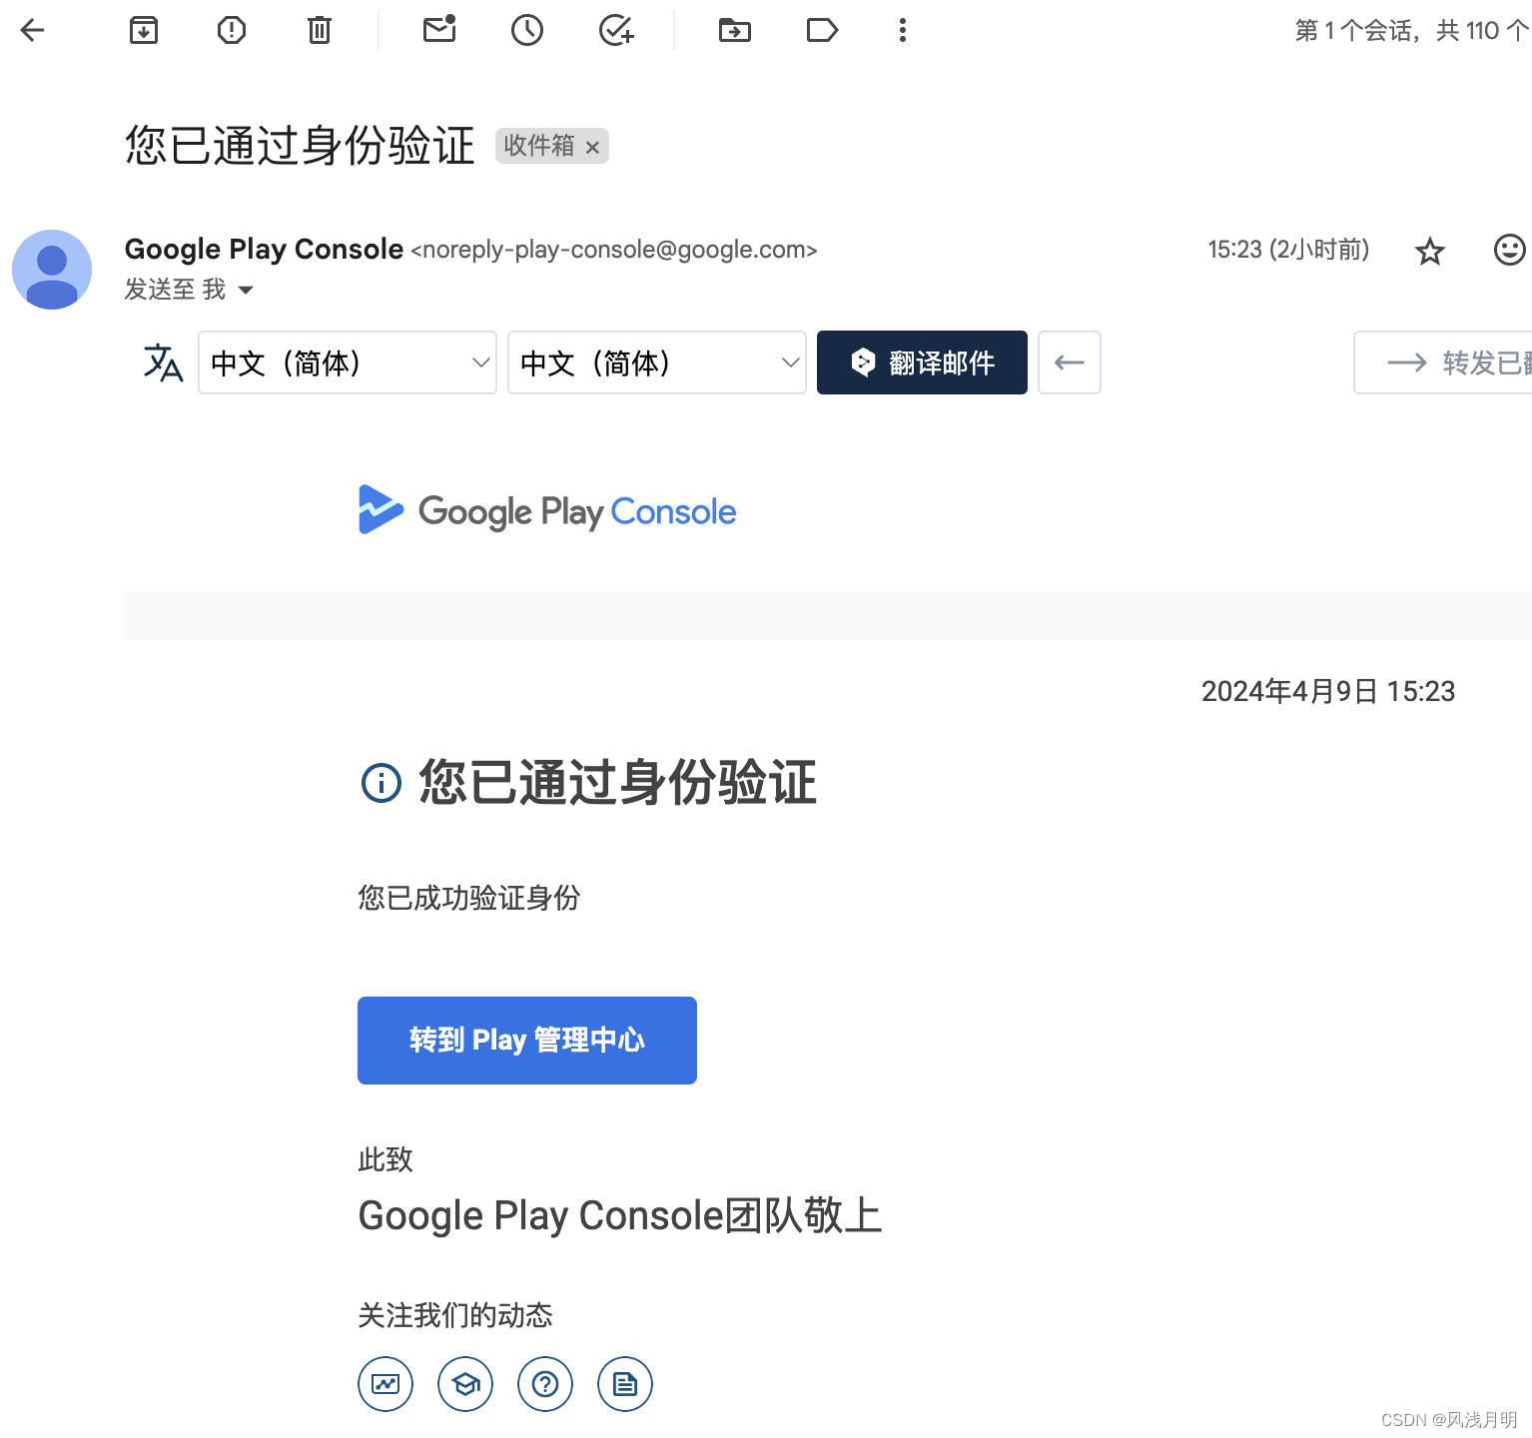Expand recipient details next to 发送至 我

click(x=246, y=291)
